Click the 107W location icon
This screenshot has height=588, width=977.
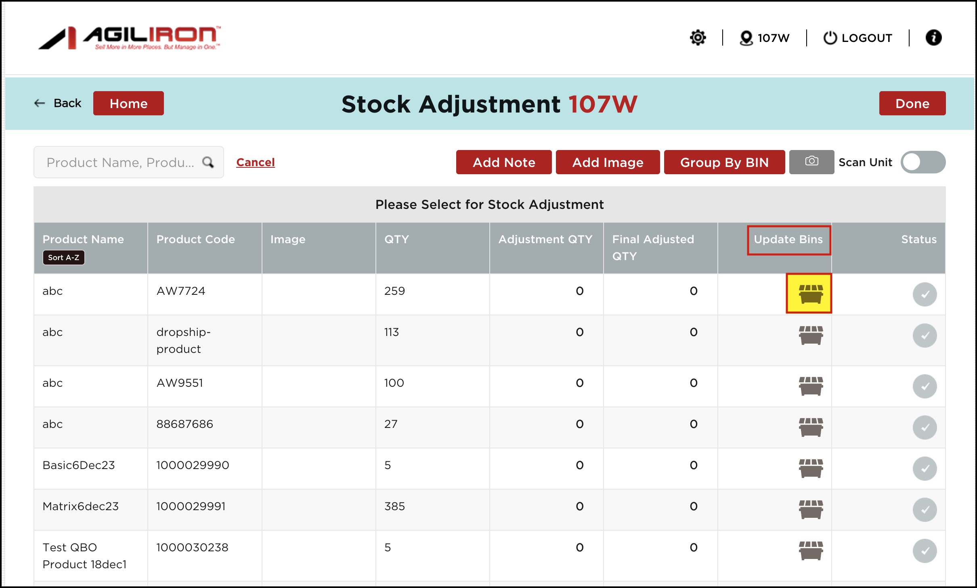(x=746, y=38)
